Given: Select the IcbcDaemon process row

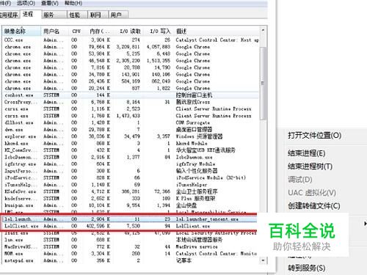Looking at the screenshot, I should (x=131, y=157).
